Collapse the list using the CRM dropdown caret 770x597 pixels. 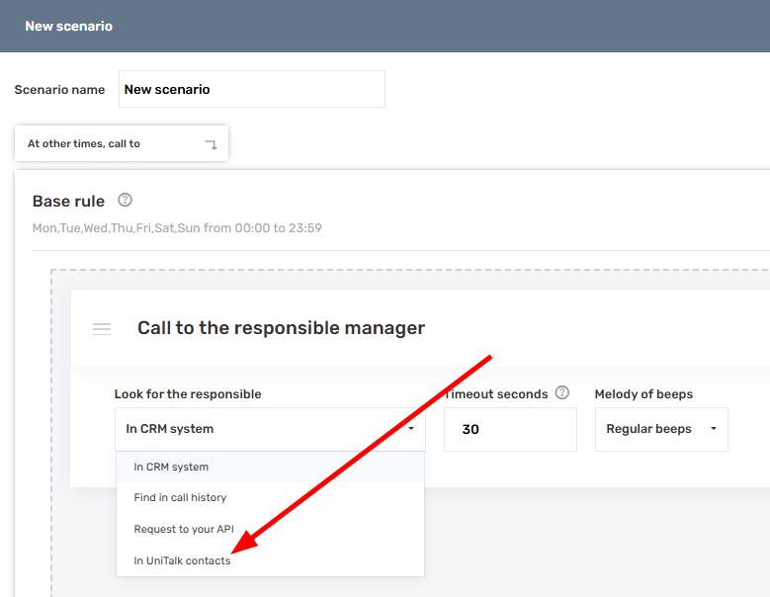click(410, 429)
